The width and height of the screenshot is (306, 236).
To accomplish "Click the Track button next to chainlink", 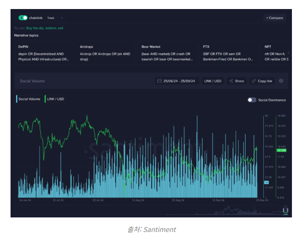I will click(51, 18).
